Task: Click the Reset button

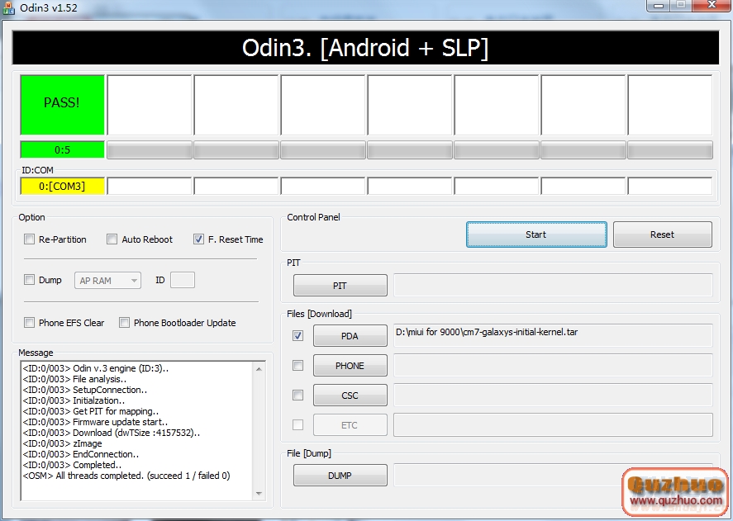Action: click(663, 234)
